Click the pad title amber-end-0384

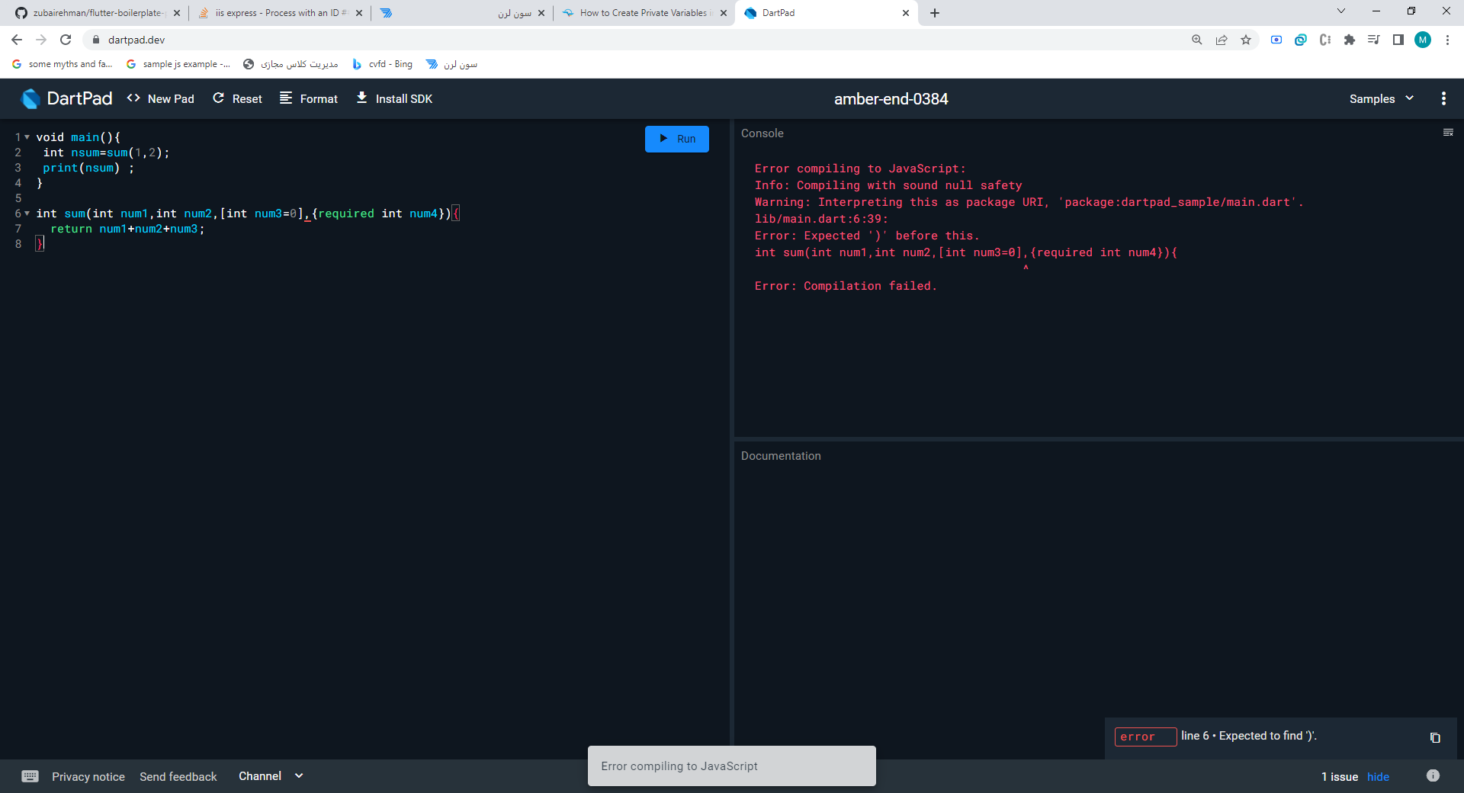891,99
